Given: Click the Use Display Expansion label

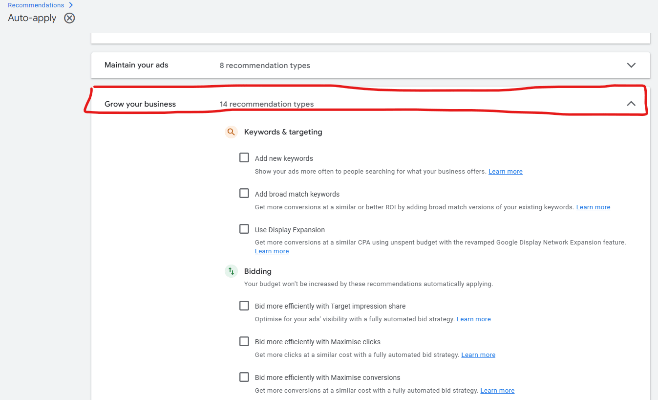Looking at the screenshot, I should click(290, 230).
